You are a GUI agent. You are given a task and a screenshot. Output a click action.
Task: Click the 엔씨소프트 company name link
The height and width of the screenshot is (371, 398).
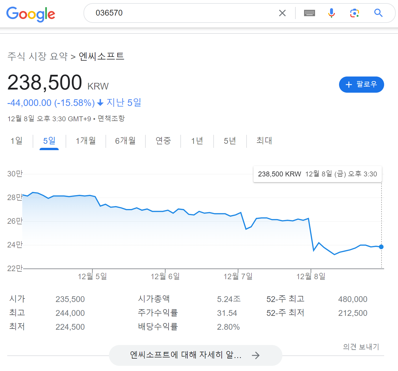tap(101, 56)
